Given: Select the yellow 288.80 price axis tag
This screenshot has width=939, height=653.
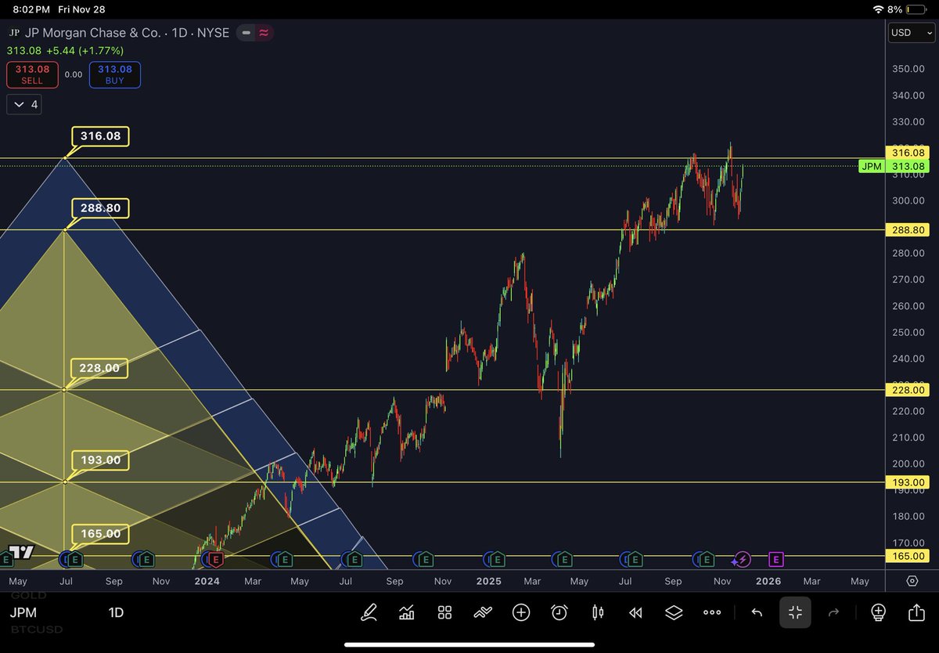Looking at the screenshot, I should 907,230.
